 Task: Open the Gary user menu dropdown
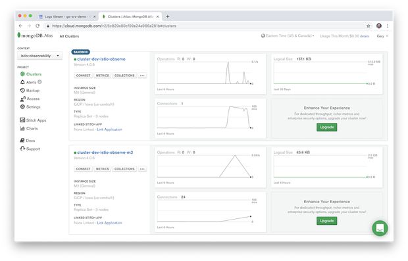382,36
